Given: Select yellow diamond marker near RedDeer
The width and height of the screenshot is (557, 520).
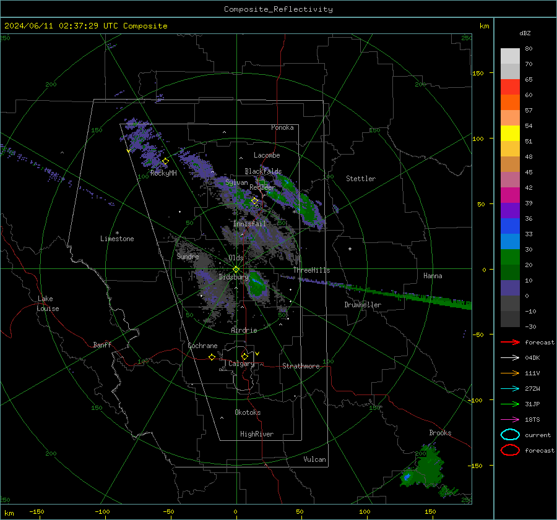Looking at the screenshot, I should (x=255, y=201).
